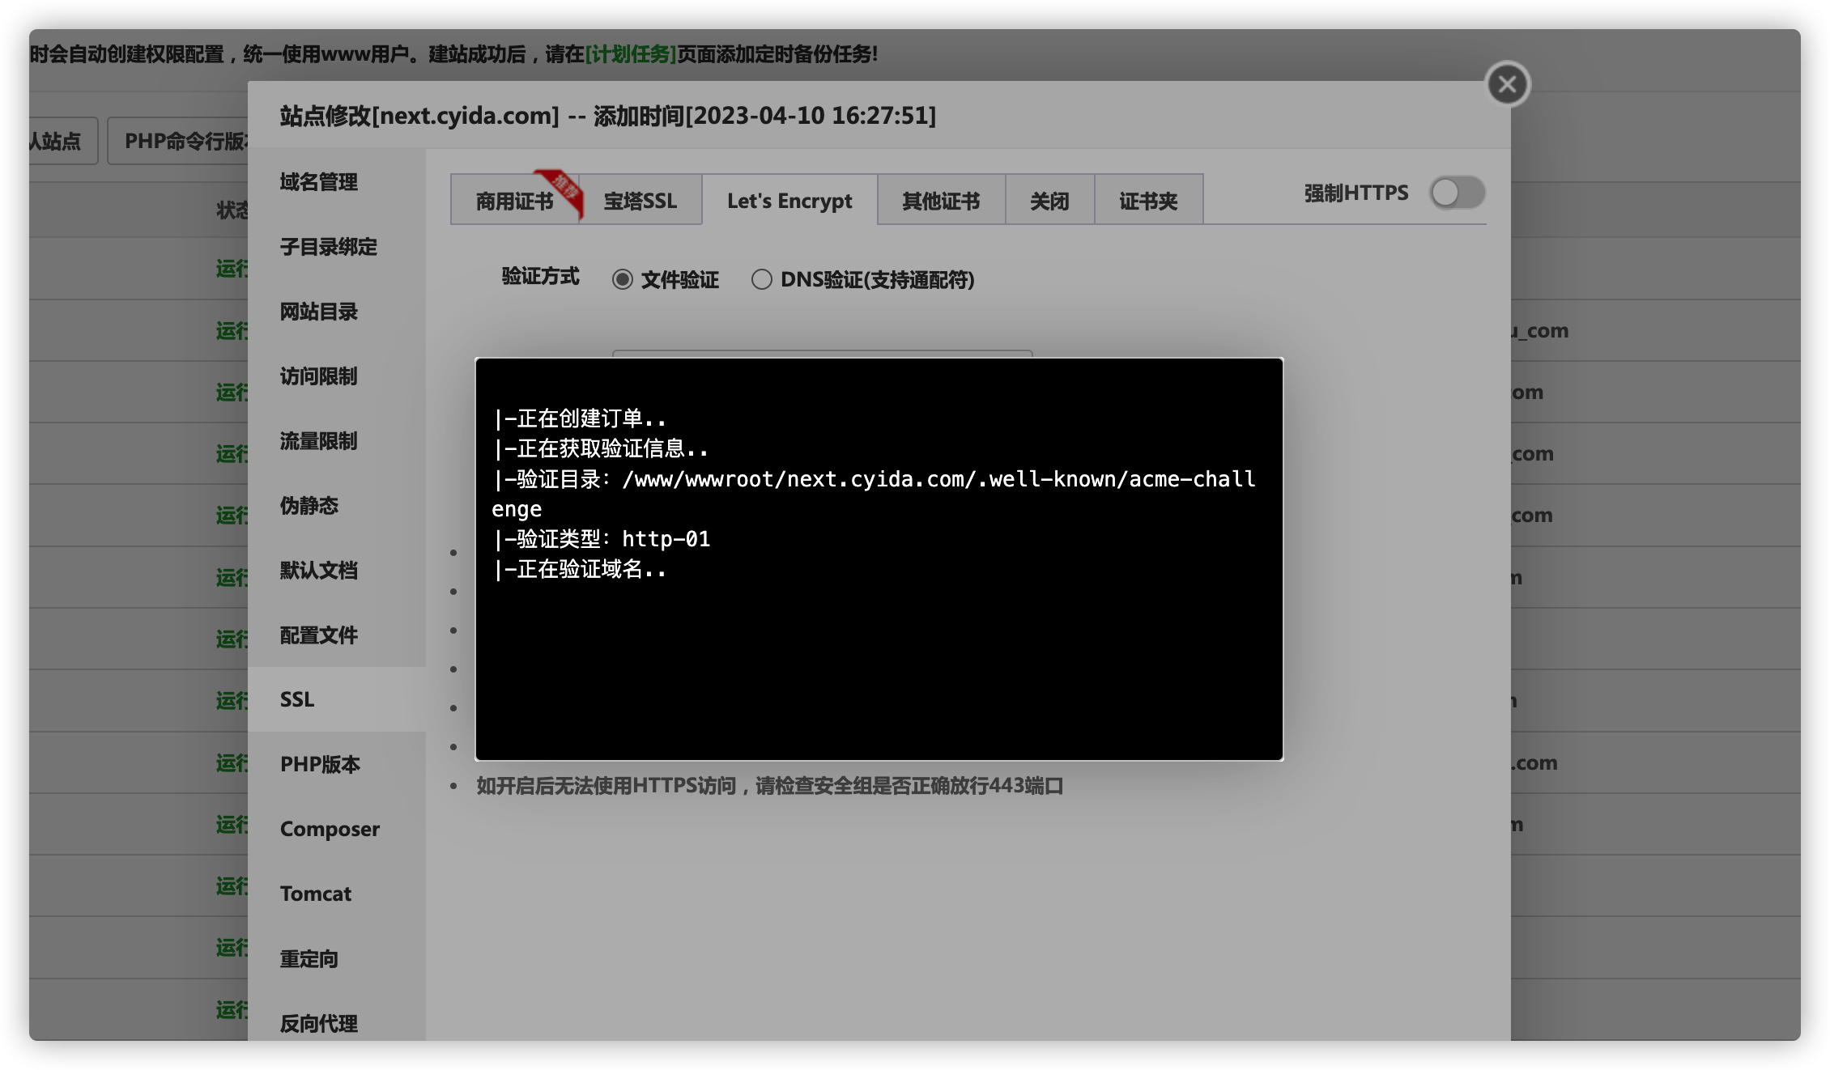Toggle the 强制HTTPS switch

coord(1457,193)
